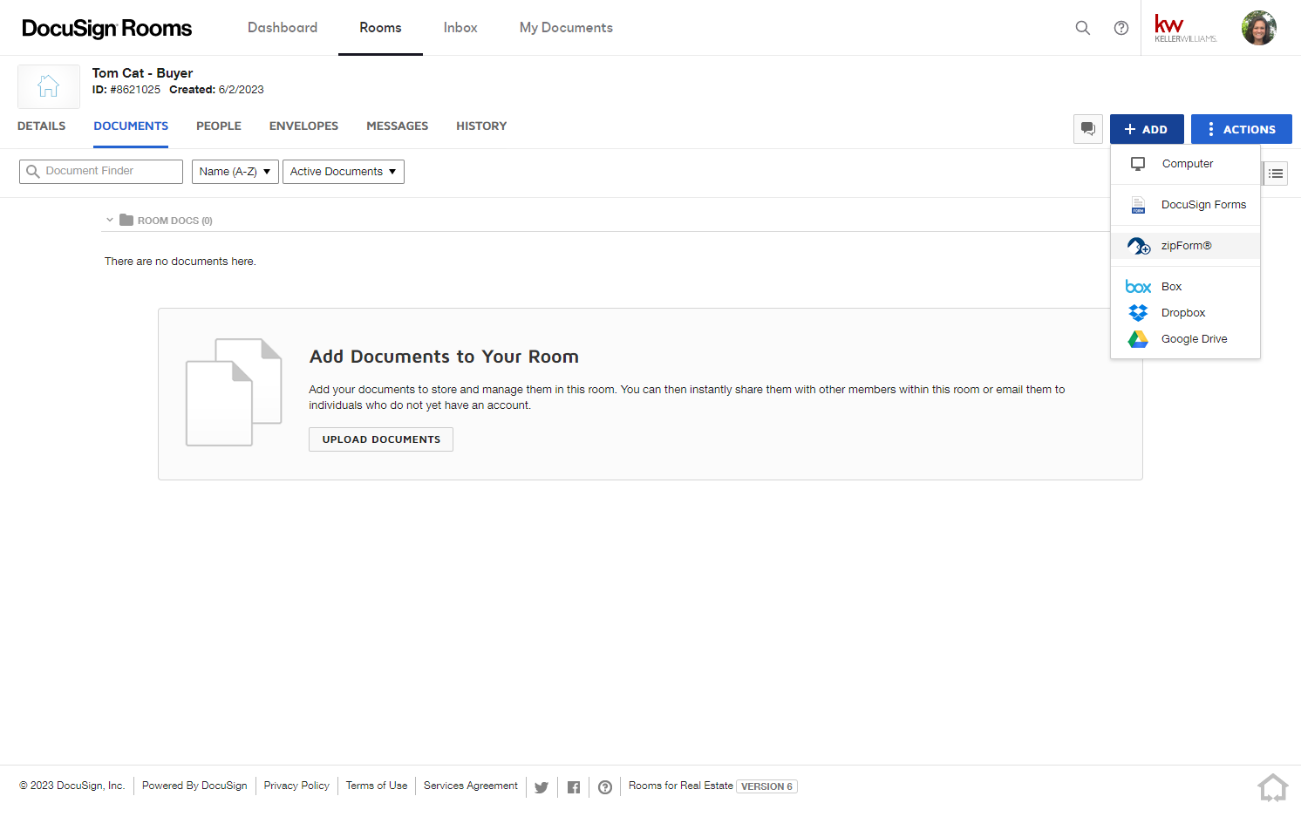Click the Room Docs (0) folder label

[x=175, y=221]
